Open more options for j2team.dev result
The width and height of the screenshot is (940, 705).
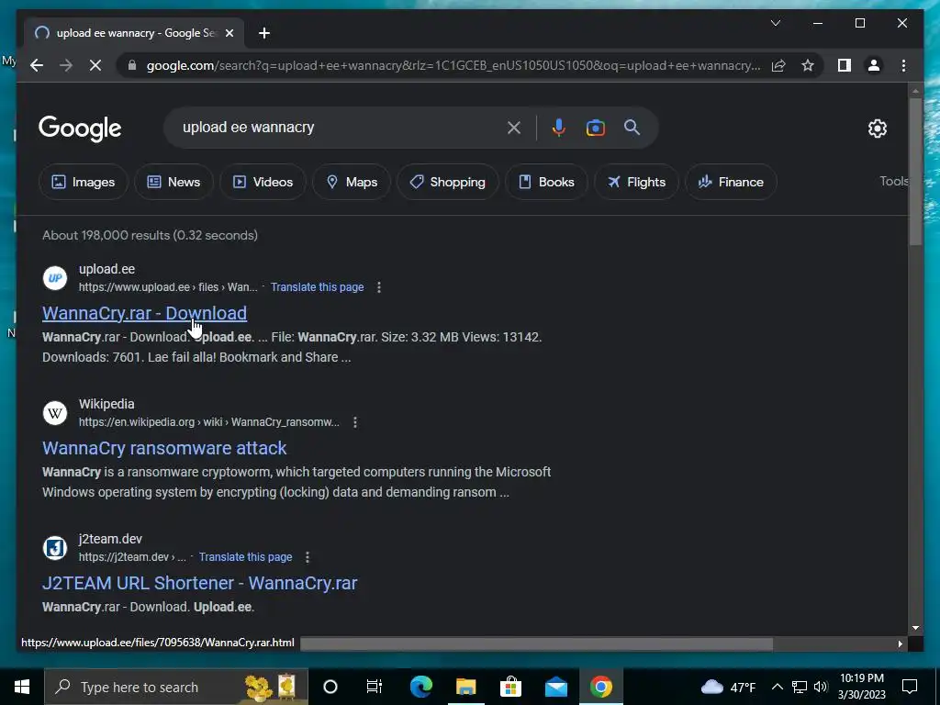click(x=308, y=557)
